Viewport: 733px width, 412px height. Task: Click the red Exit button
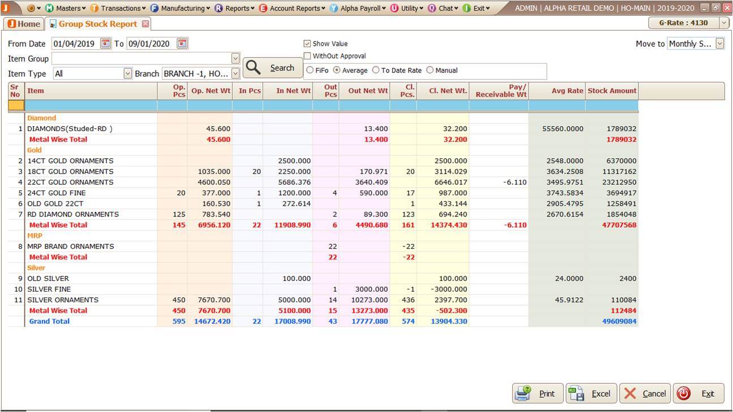(x=699, y=393)
